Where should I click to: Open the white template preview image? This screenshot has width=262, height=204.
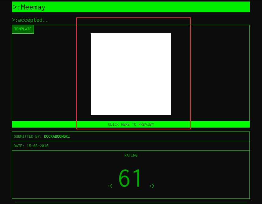pos(131,74)
